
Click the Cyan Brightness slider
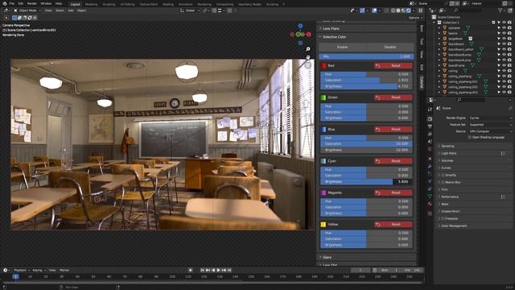[366, 181]
